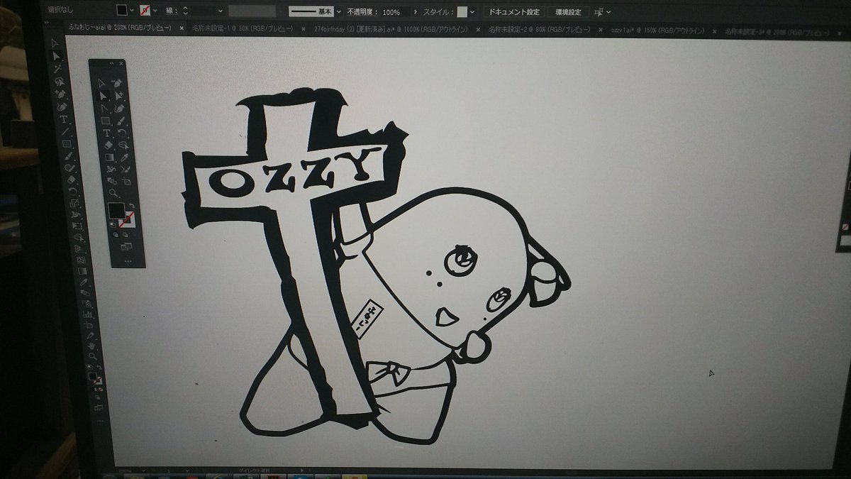Select the Type tool in docked left toolbar

(x=63, y=119)
